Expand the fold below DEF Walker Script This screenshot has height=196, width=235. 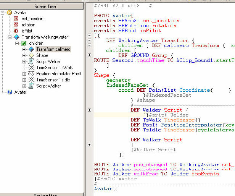(90, 145)
